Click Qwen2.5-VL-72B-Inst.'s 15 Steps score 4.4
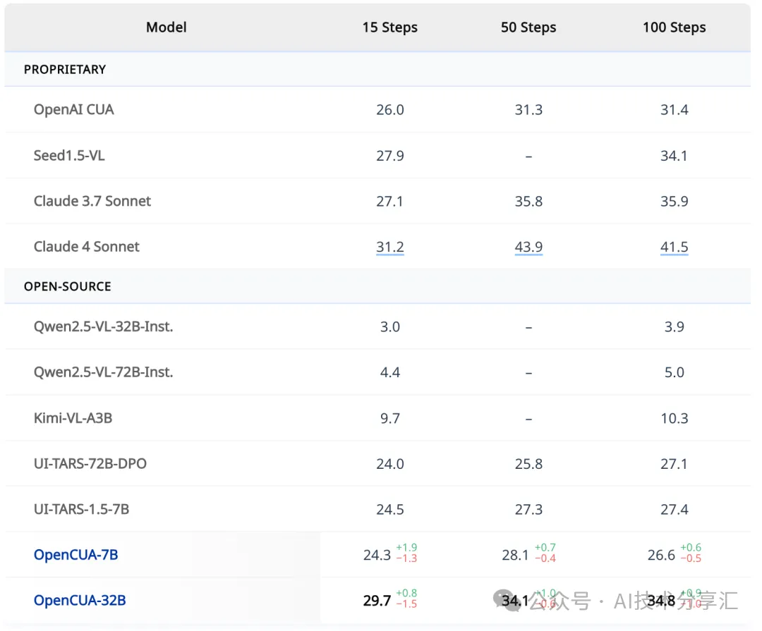The height and width of the screenshot is (631, 762). [x=389, y=372]
